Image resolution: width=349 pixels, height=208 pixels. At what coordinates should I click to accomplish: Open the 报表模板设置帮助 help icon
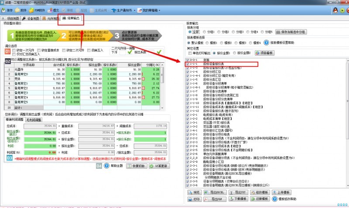point(266,42)
